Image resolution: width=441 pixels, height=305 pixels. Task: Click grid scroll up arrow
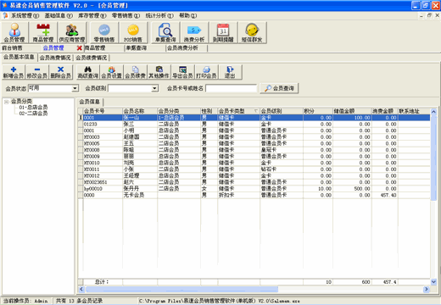click(433, 112)
